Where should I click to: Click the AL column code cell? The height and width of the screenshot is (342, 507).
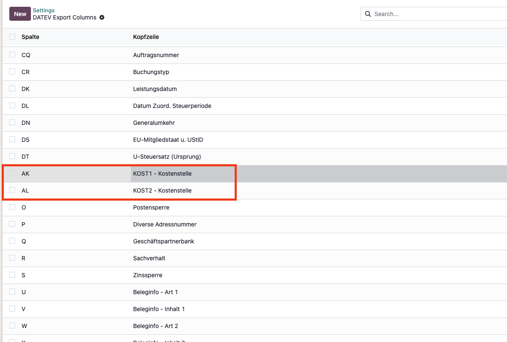[x=25, y=191]
